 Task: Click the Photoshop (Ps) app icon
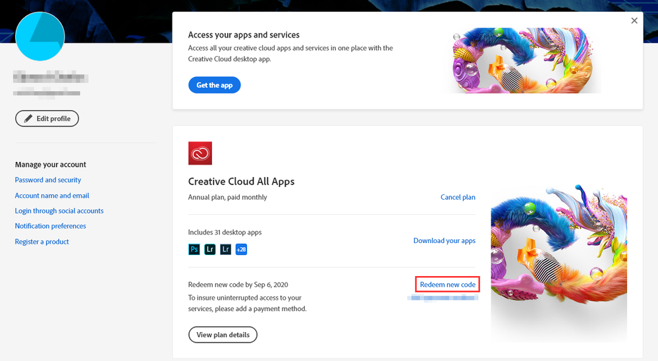coord(194,250)
